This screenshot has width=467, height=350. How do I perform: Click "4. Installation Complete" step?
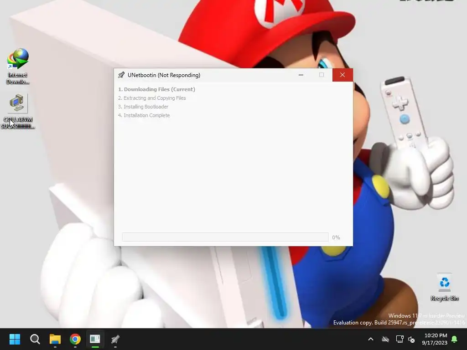click(x=144, y=115)
